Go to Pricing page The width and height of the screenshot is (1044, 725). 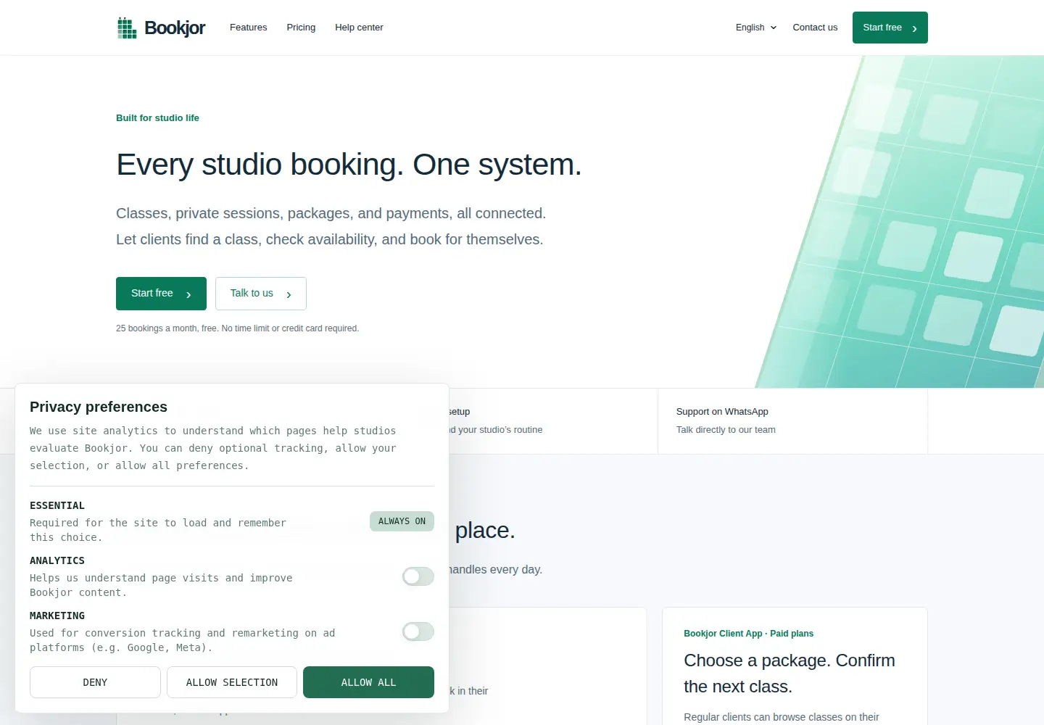(x=301, y=28)
